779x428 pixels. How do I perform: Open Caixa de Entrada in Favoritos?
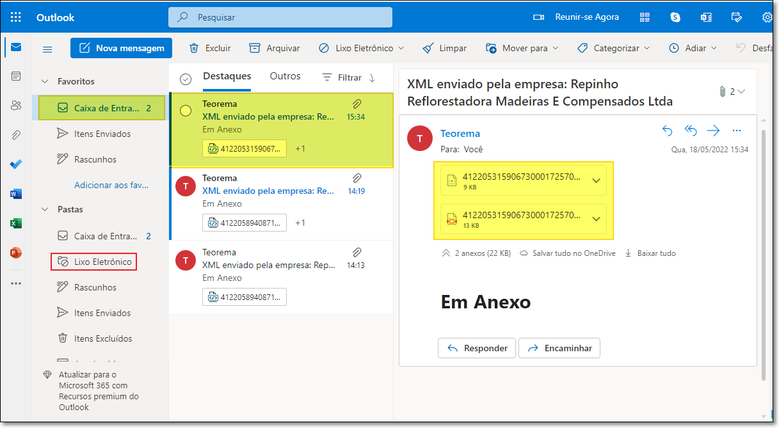coord(102,107)
